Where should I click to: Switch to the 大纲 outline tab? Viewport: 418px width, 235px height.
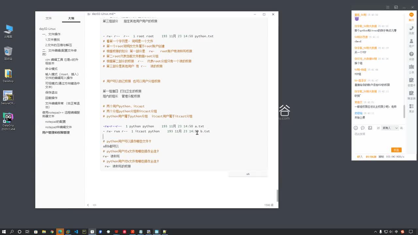point(71,18)
